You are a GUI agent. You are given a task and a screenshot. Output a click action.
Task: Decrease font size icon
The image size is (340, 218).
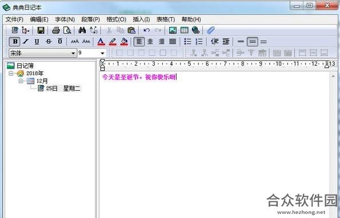[86, 41]
